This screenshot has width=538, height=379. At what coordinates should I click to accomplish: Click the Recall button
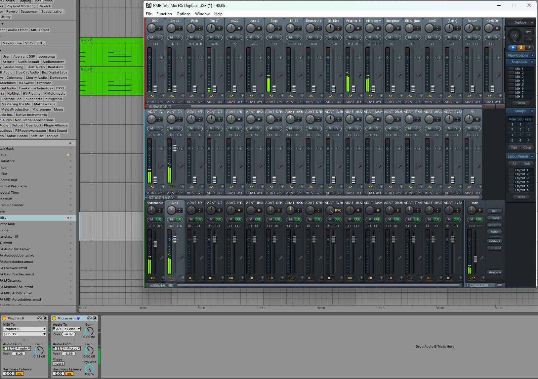point(495,218)
